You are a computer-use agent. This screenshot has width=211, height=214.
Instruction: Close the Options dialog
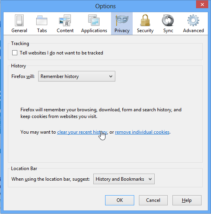pyautogui.click(x=202, y=4)
